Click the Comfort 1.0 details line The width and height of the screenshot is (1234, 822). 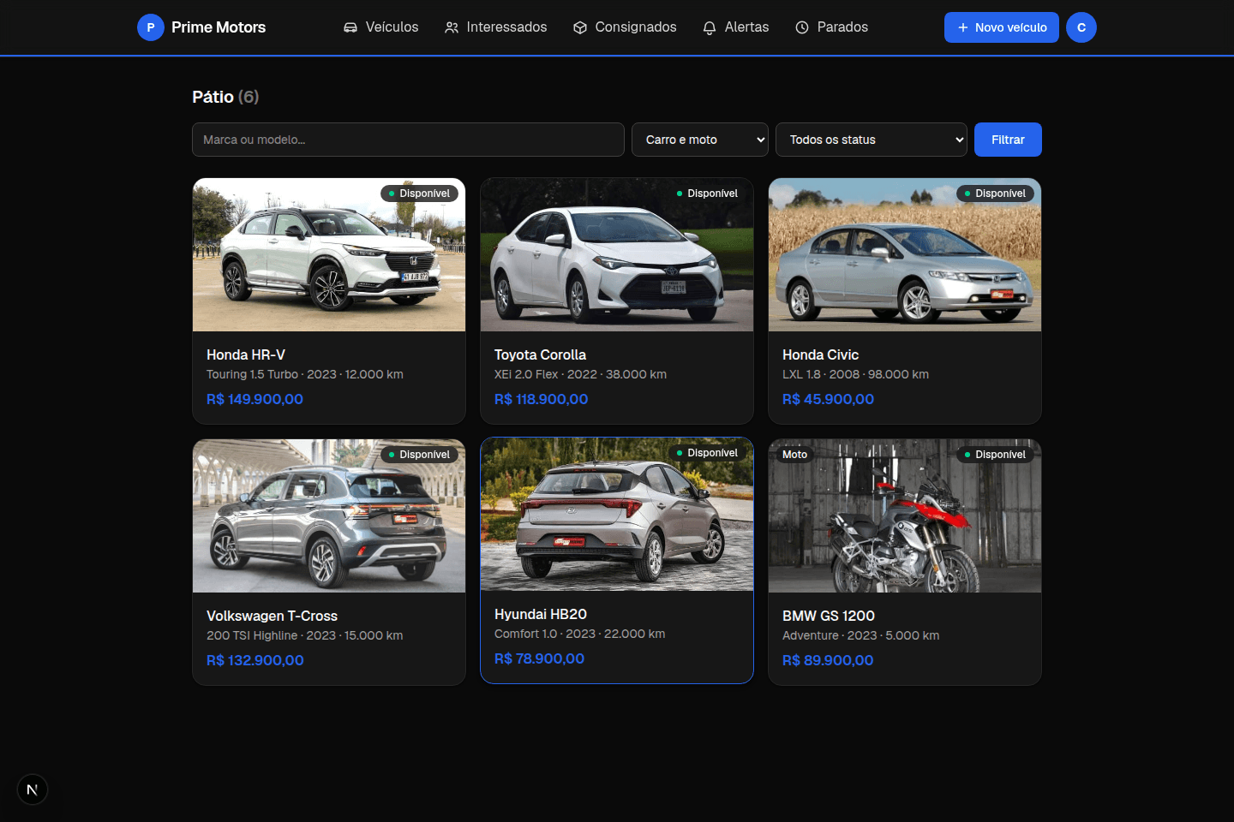point(580,634)
